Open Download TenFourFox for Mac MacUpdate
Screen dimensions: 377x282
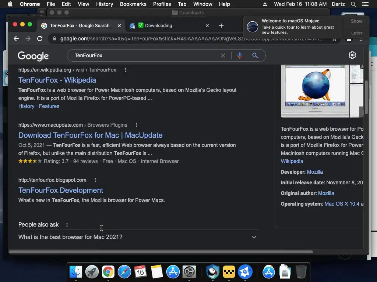tap(91, 135)
